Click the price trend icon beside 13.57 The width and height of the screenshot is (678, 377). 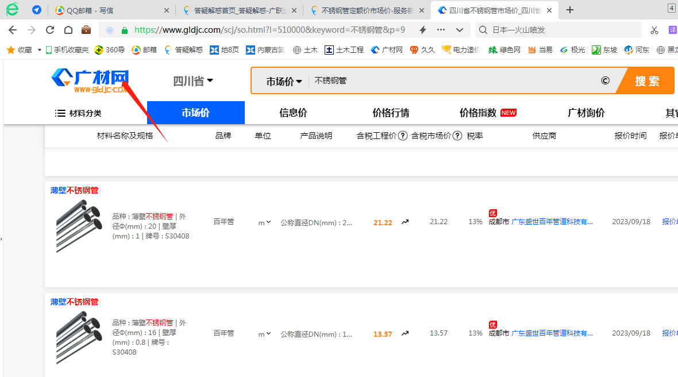click(x=405, y=333)
